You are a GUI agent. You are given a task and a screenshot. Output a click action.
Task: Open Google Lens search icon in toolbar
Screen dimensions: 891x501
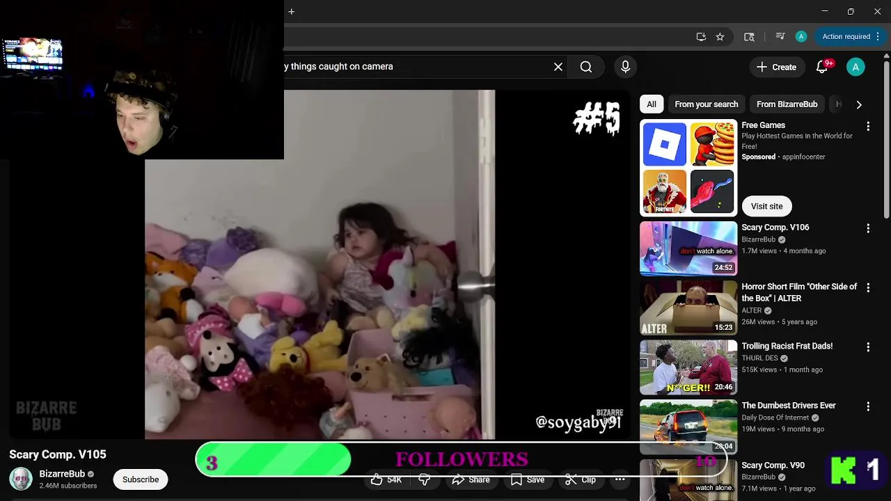(x=749, y=37)
